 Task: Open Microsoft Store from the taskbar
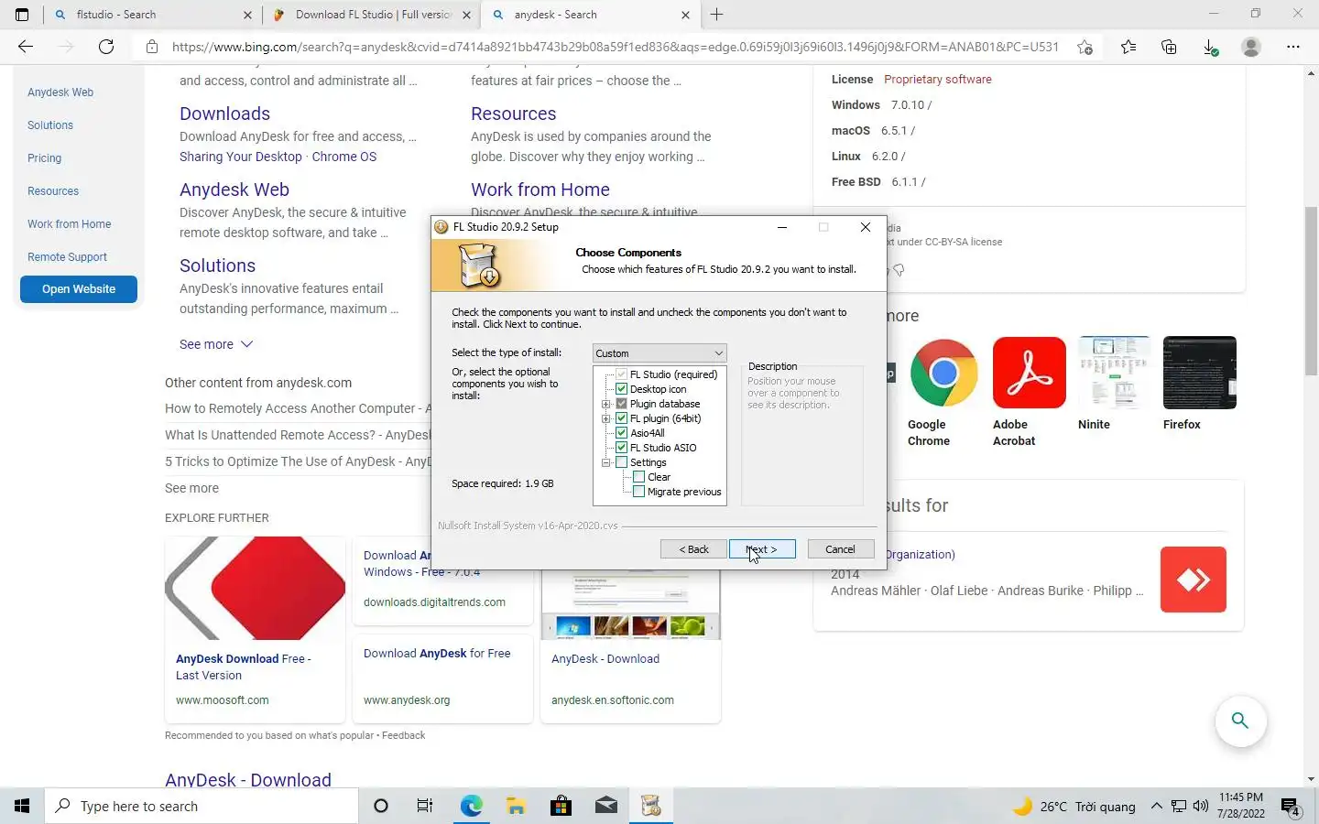[561, 807]
